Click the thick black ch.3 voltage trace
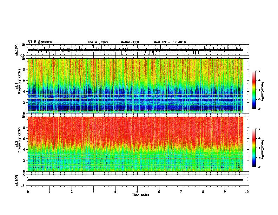 [135, 180]
